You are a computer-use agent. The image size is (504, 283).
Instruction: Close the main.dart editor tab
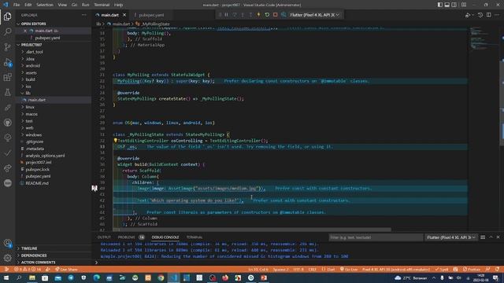[x=124, y=15]
